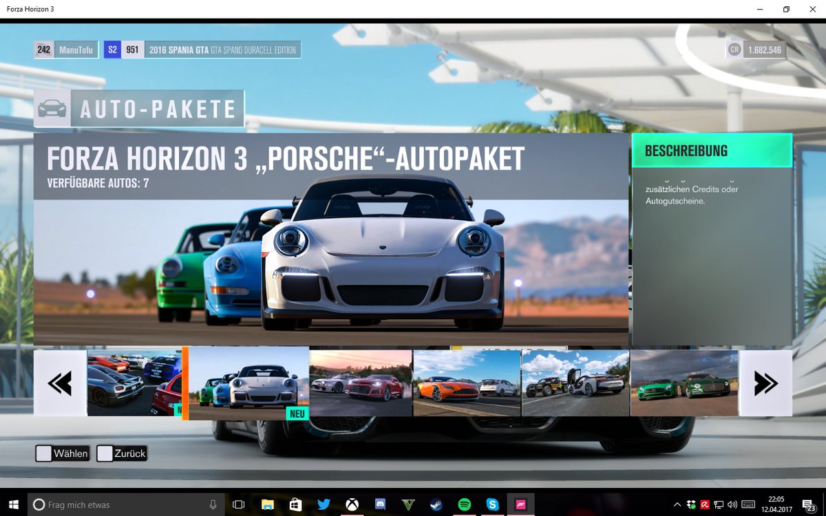Show hidden system tray icons
This screenshot has width=826, height=516.
point(677,504)
